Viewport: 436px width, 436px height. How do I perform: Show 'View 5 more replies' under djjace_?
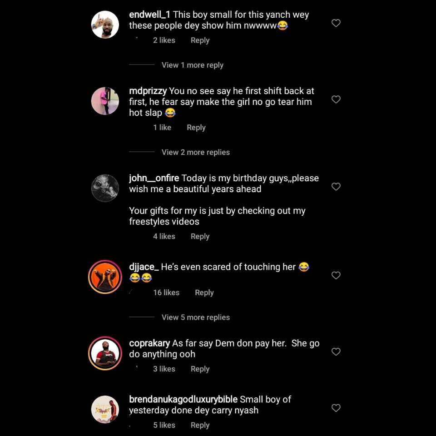tap(195, 317)
